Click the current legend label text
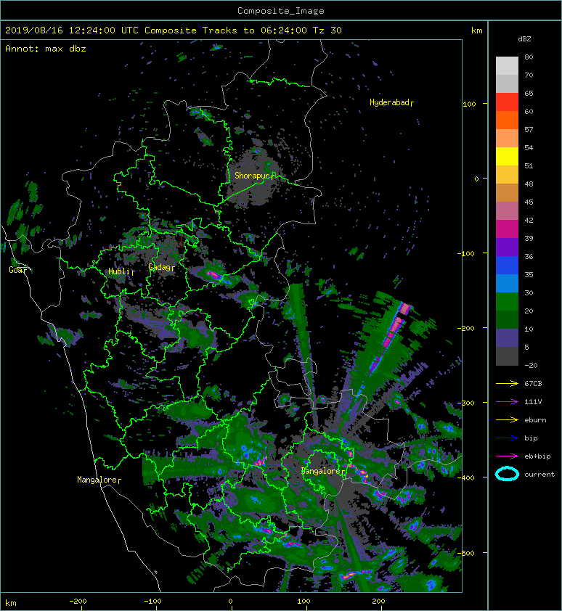This screenshot has width=562, height=611. click(539, 475)
